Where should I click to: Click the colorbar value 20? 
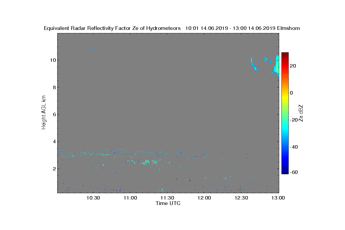[x=293, y=66]
